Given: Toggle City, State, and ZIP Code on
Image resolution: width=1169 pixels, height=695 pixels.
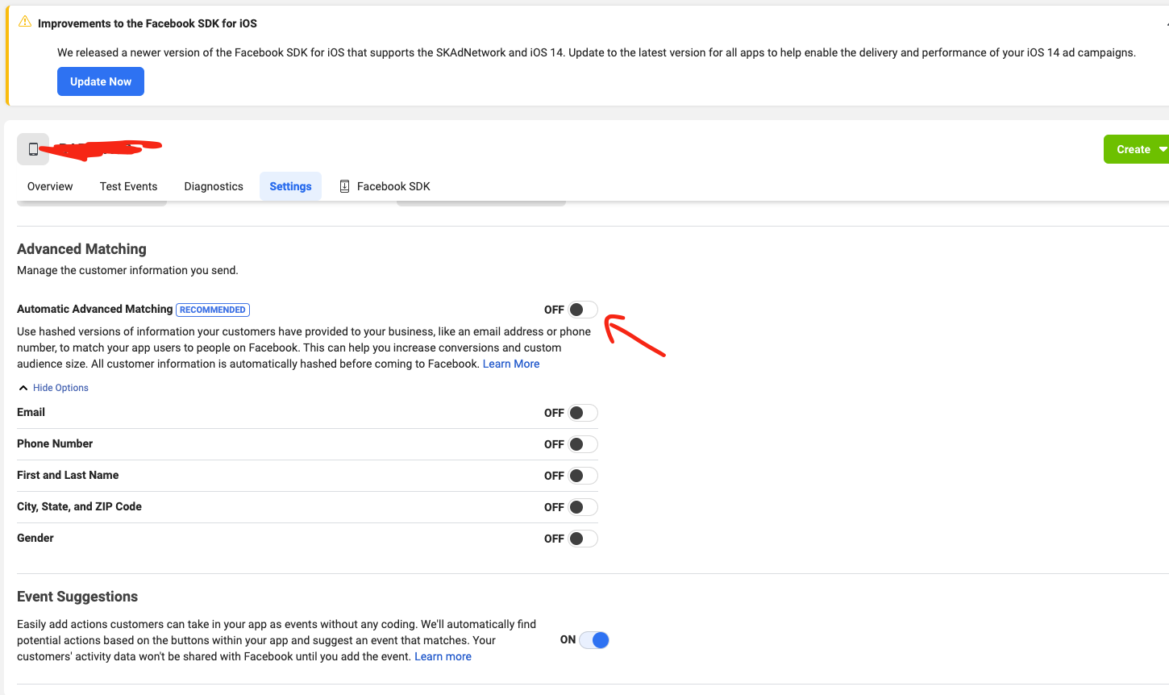Looking at the screenshot, I should (583, 506).
